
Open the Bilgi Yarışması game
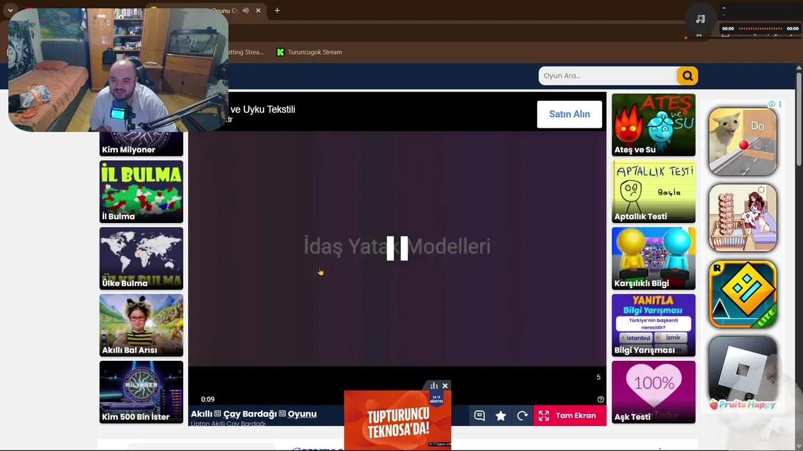click(x=654, y=325)
